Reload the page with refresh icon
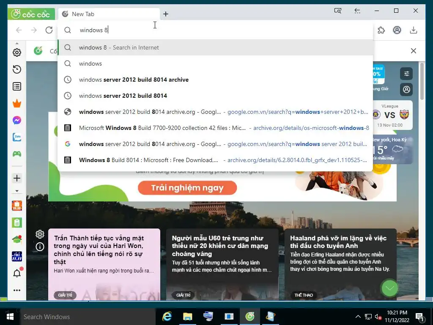Viewport: 433px width, 325px height. [49, 30]
